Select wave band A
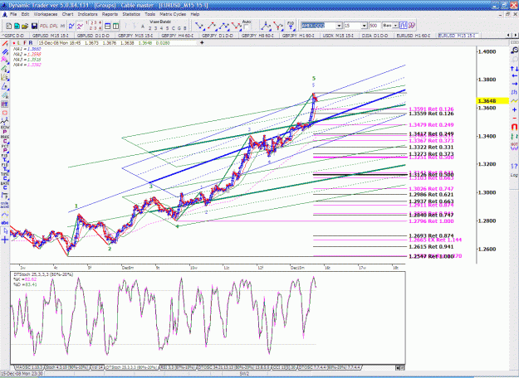Viewport: 519px width, 378px height. pos(143,27)
